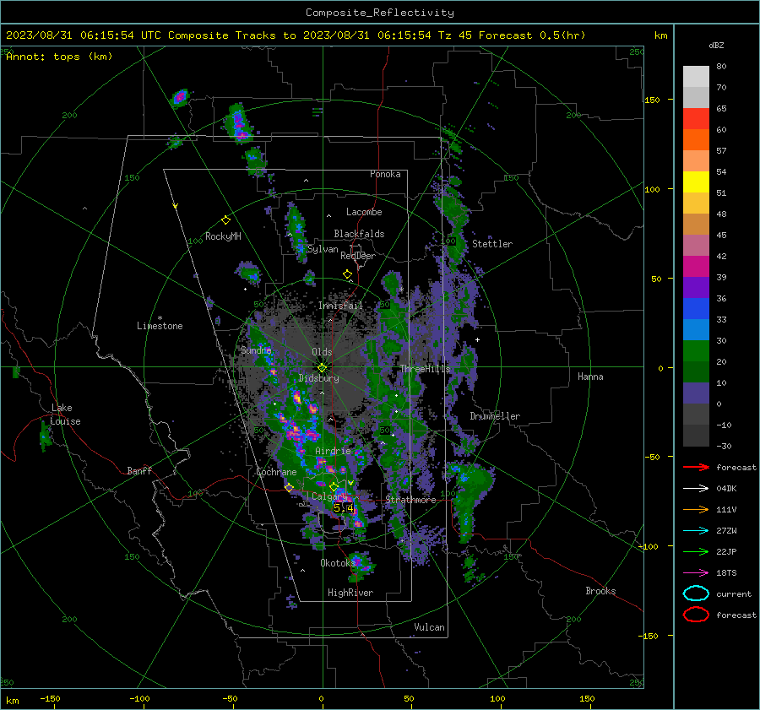
Task: Select the green 22JP track arrow
Action: click(696, 551)
